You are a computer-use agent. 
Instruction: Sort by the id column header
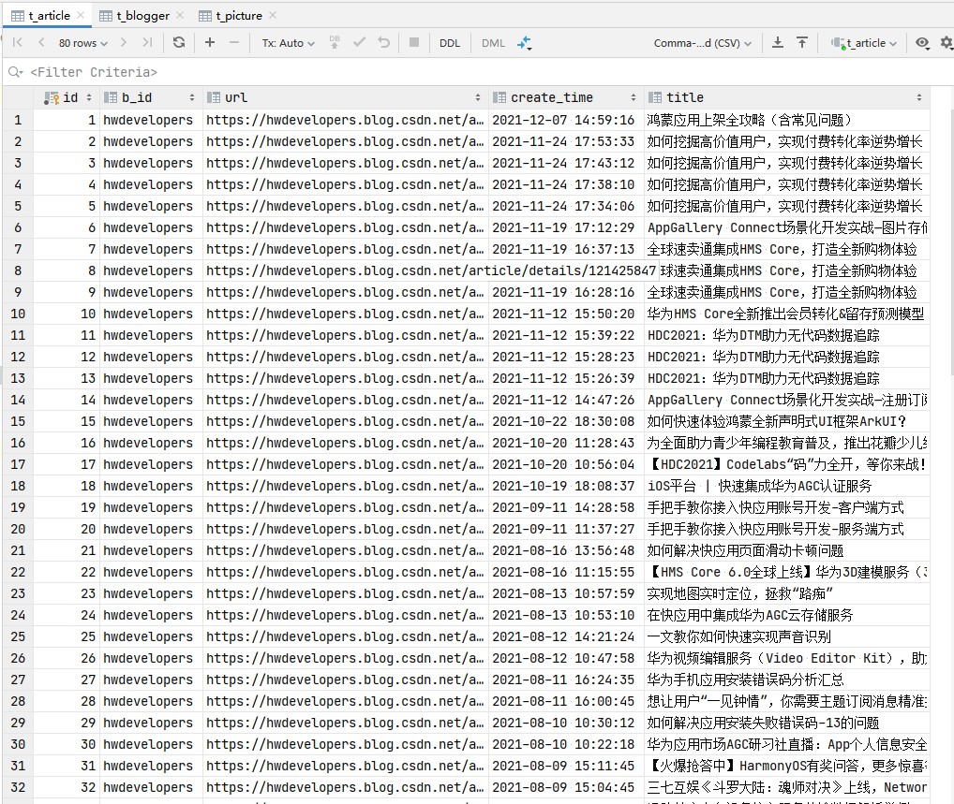(x=67, y=97)
